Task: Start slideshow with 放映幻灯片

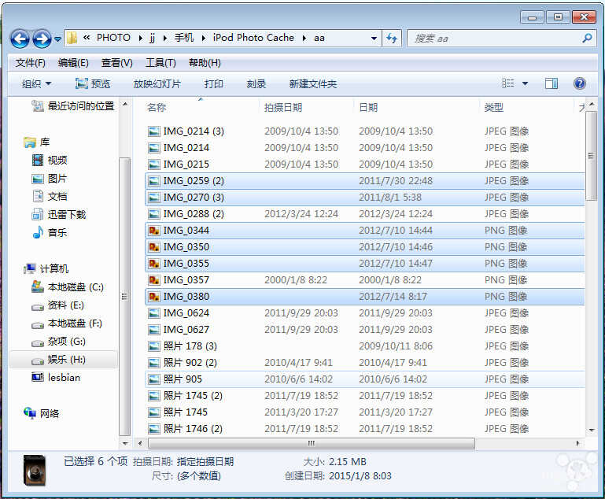Action: point(157,83)
